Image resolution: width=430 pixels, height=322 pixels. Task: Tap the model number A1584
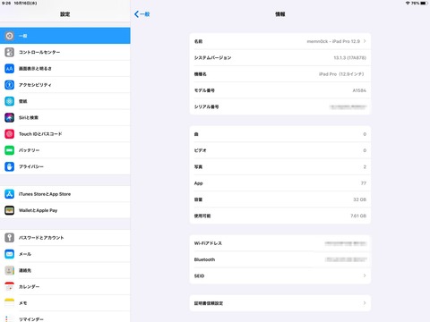coord(359,90)
